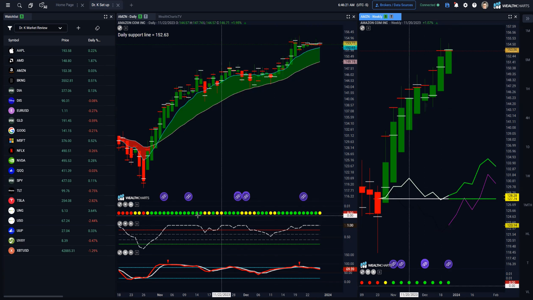Screen dimensions: 533x300
Task: Open the Home Page tab options menu
Action: 77,5
